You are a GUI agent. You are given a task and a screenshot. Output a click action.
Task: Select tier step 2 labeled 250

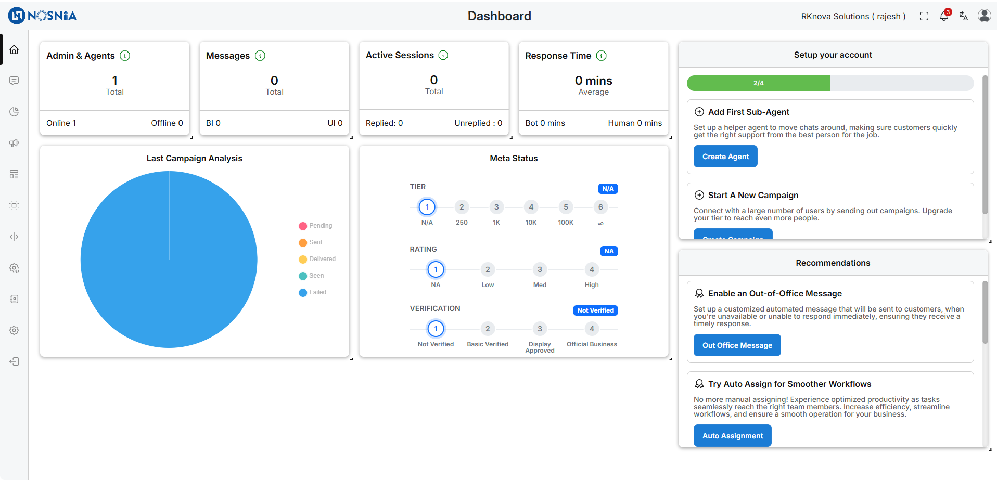pyautogui.click(x=462, y=207)
